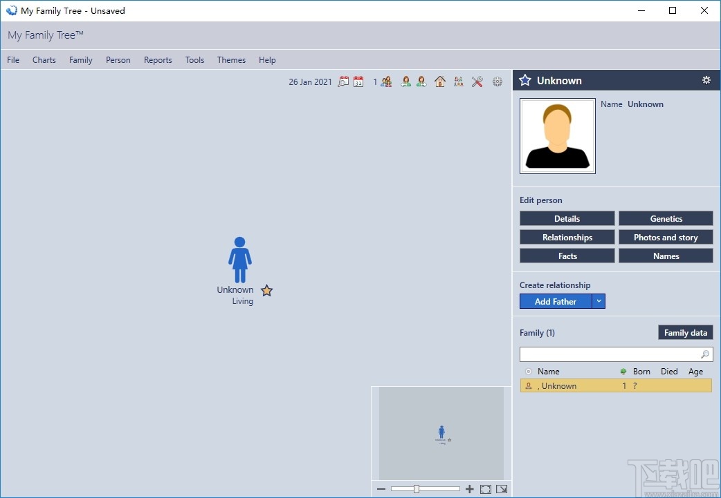The height and width of the screenshot is (498, 721).
Task: Select the blue female person figure in chart
Action: [239, 260]
